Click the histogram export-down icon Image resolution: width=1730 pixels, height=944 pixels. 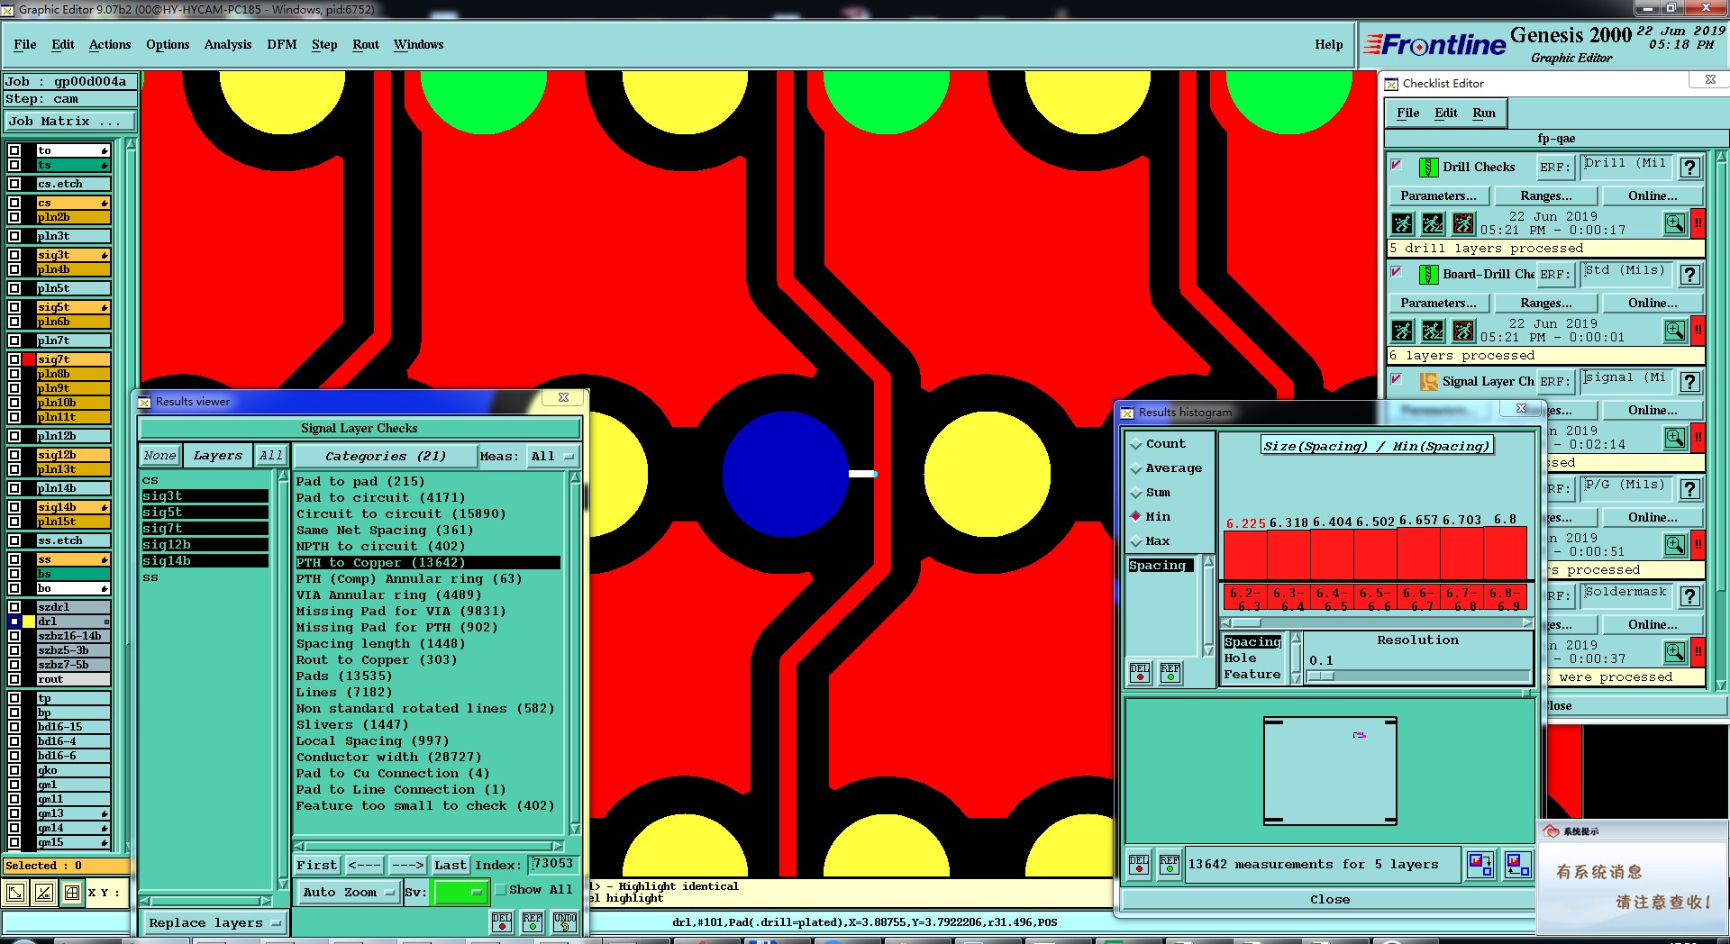(1480, 865)
